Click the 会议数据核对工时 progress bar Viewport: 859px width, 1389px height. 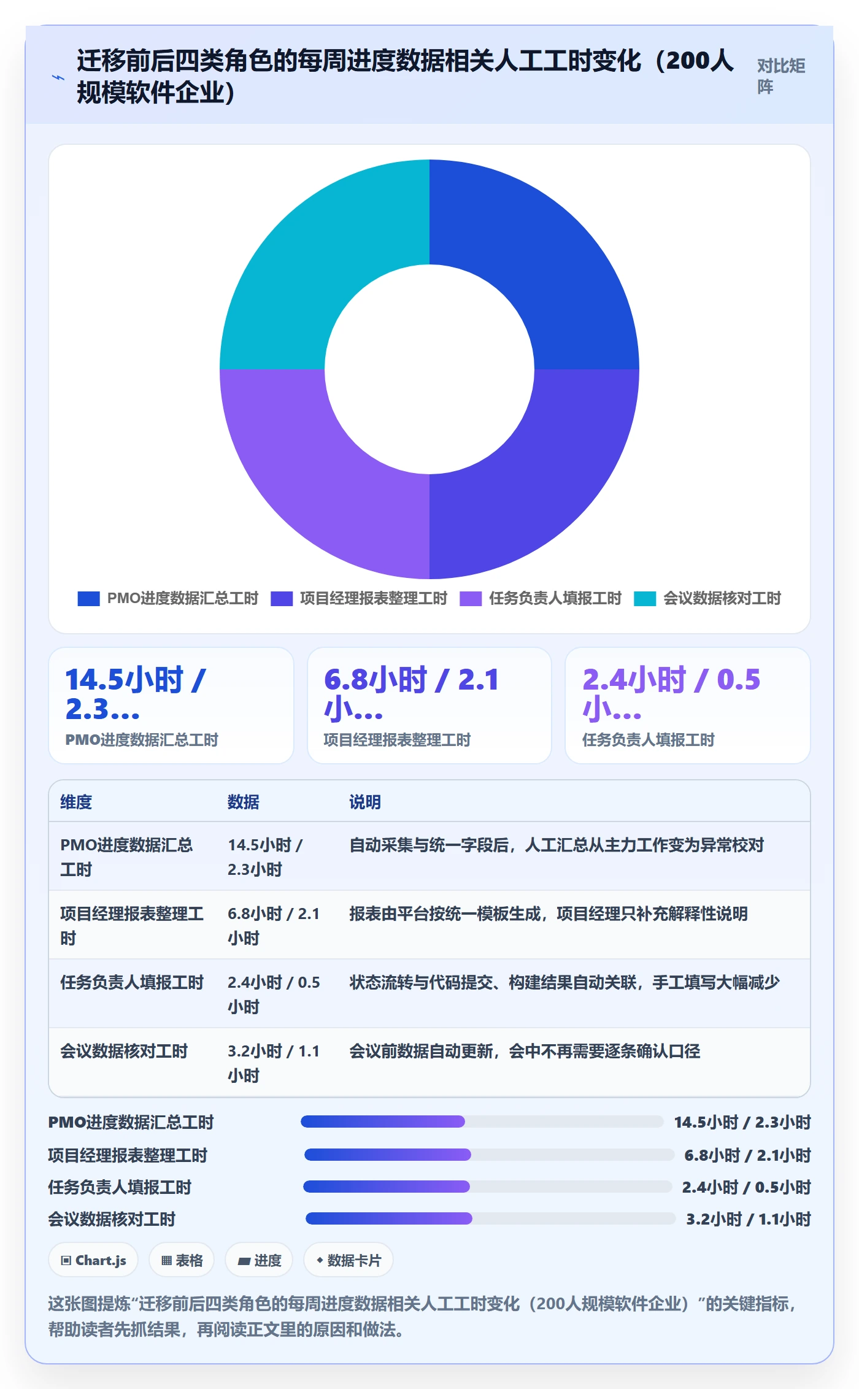490,1218
